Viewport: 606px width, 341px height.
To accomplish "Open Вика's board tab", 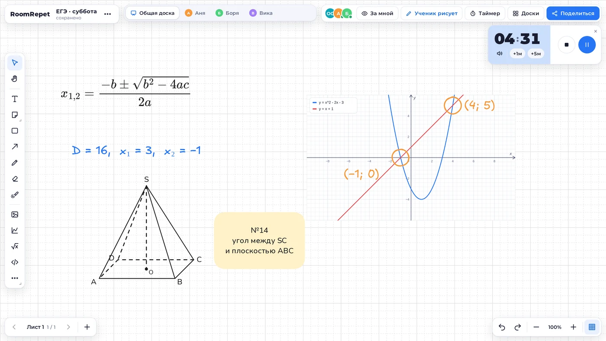I will pyautogui.click(x=261, y=13).
